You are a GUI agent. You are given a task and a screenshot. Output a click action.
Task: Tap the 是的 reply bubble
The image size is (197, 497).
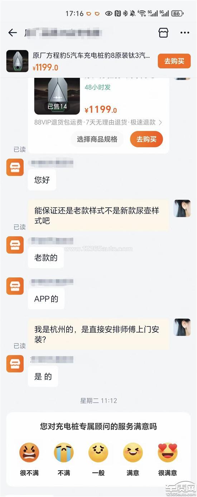pos(43,376)
